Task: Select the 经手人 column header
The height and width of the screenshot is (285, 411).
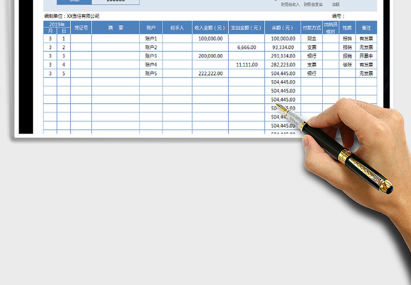Action: [177, 28]
